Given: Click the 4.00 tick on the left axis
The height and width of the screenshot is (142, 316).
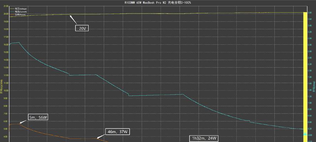Looking at the screenshot, I should click(x=6, y=137).
